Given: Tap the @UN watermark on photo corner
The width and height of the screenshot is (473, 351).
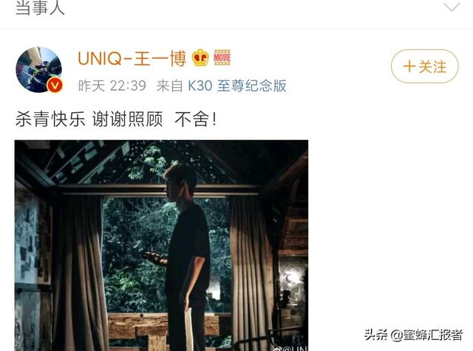Looking at the screenshot, I should [x=290, y=348].
